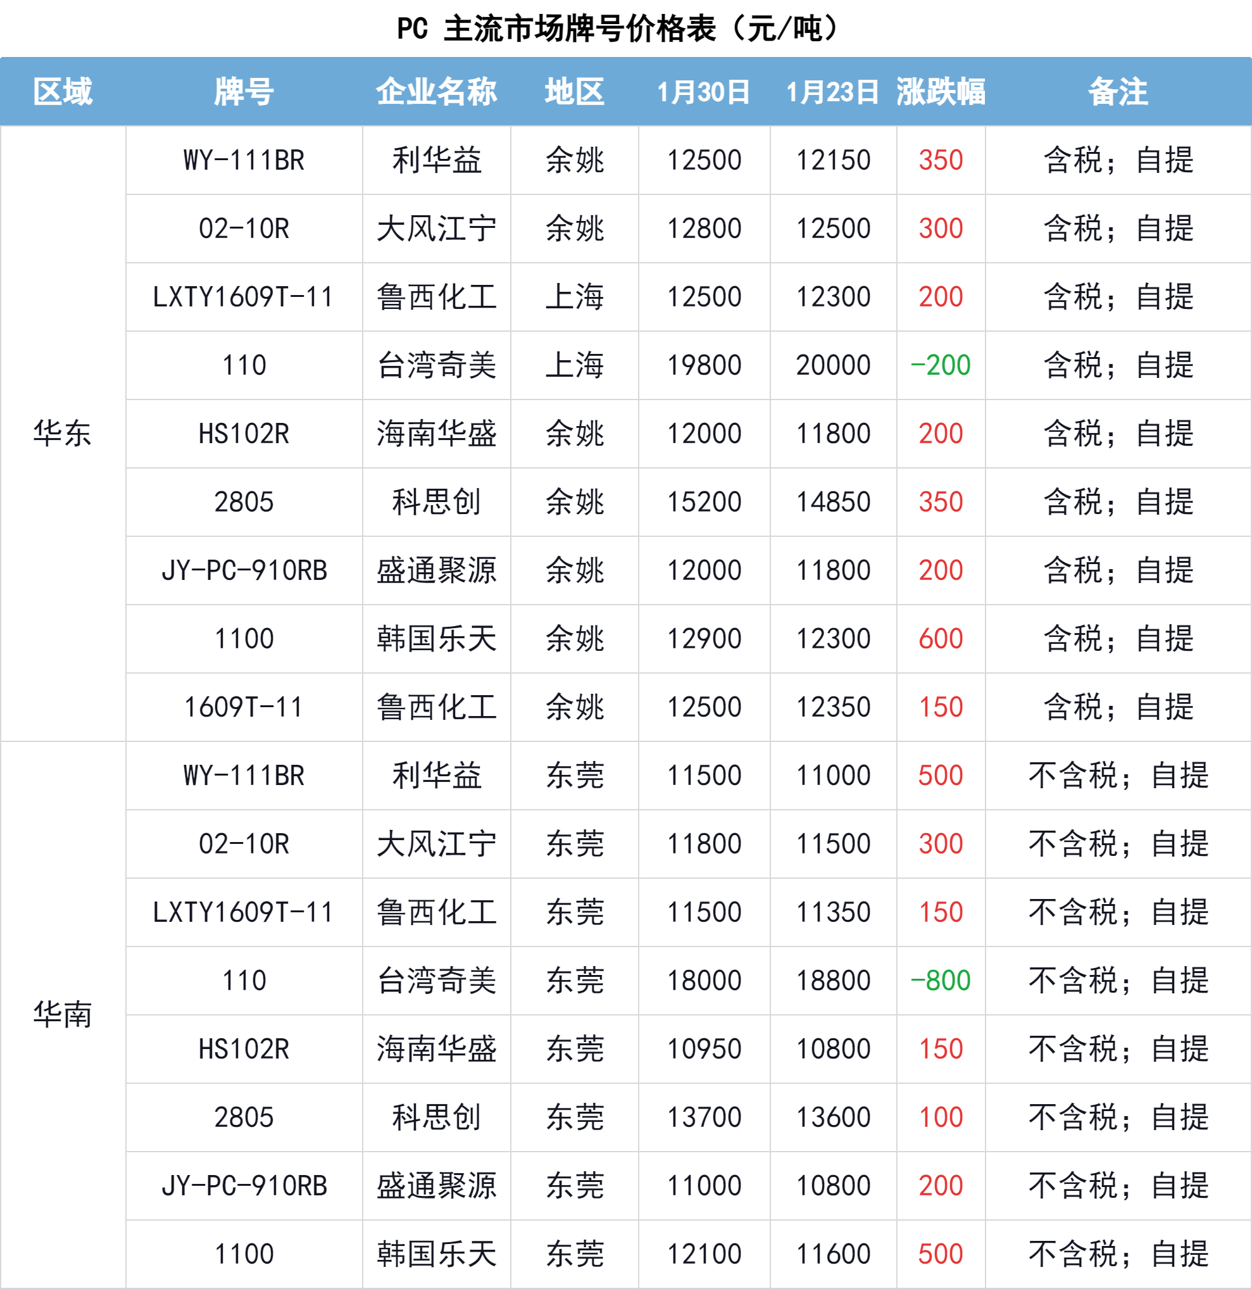The height and width of the screenshot is (1289, 1252).
Task: Select the 12900 price for 韩国乐天
Action: 704,639
